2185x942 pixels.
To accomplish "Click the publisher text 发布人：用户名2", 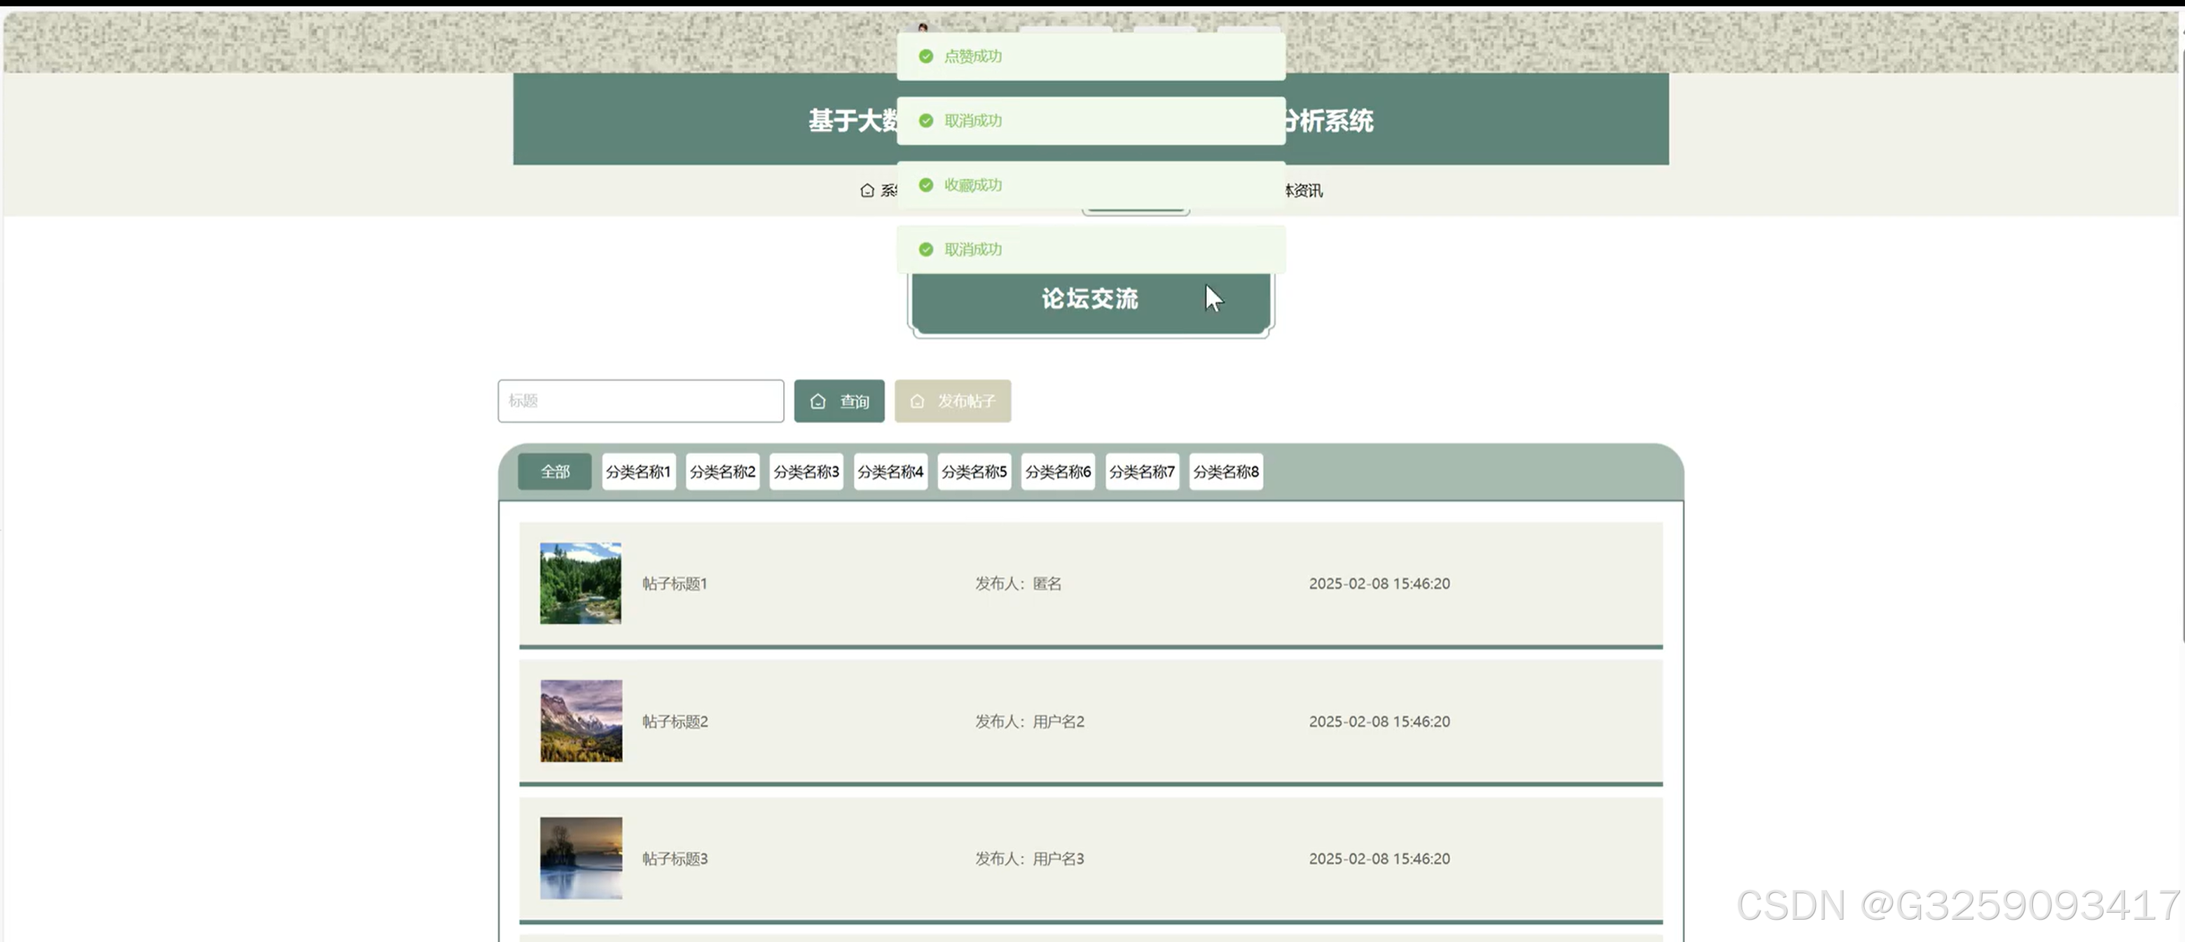I will [1030, 721].
